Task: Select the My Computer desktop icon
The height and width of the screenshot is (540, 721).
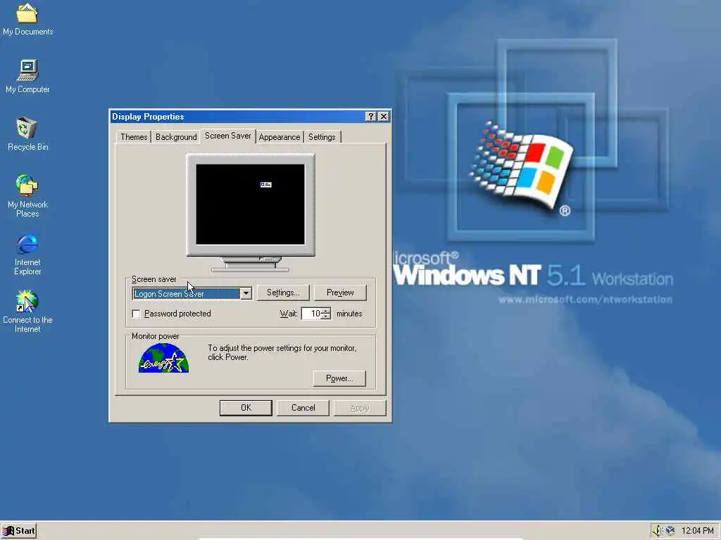Action: coord(27,76)
